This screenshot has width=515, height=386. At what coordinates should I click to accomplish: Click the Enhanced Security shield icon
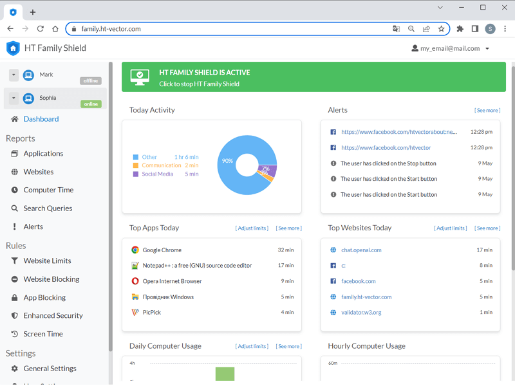(x=14, y=316)
